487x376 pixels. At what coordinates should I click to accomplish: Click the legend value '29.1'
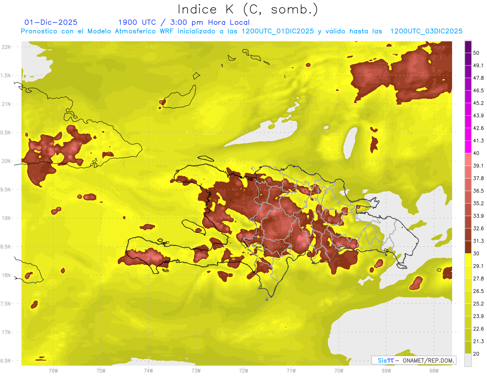pyautogui.click(x=479, y=266)
